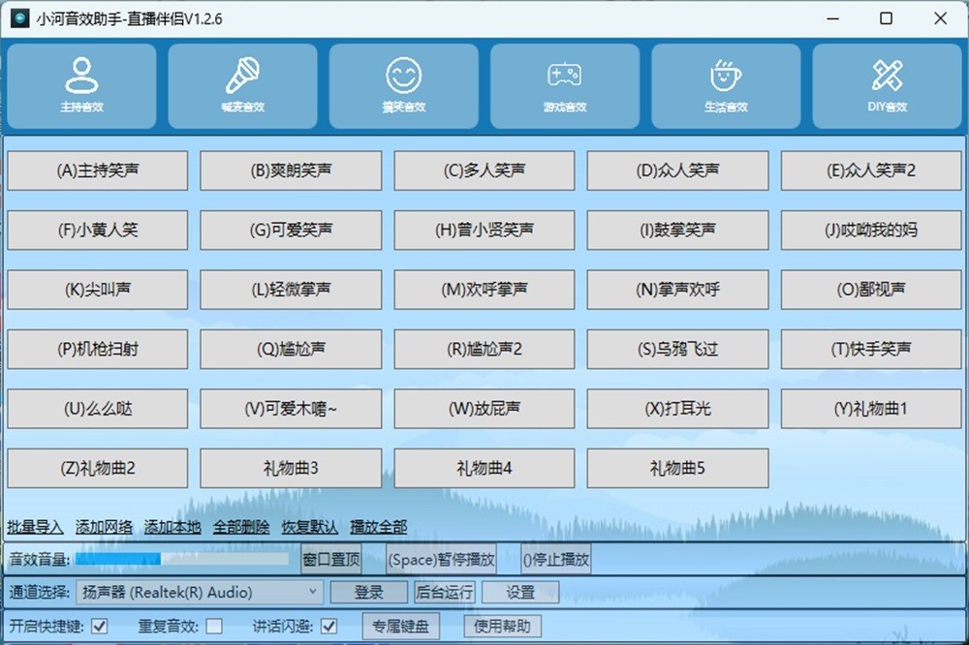Uncheck the 讲话闪避 checkbox
This screenshot has height=645, width=969.
coord(328,626)
